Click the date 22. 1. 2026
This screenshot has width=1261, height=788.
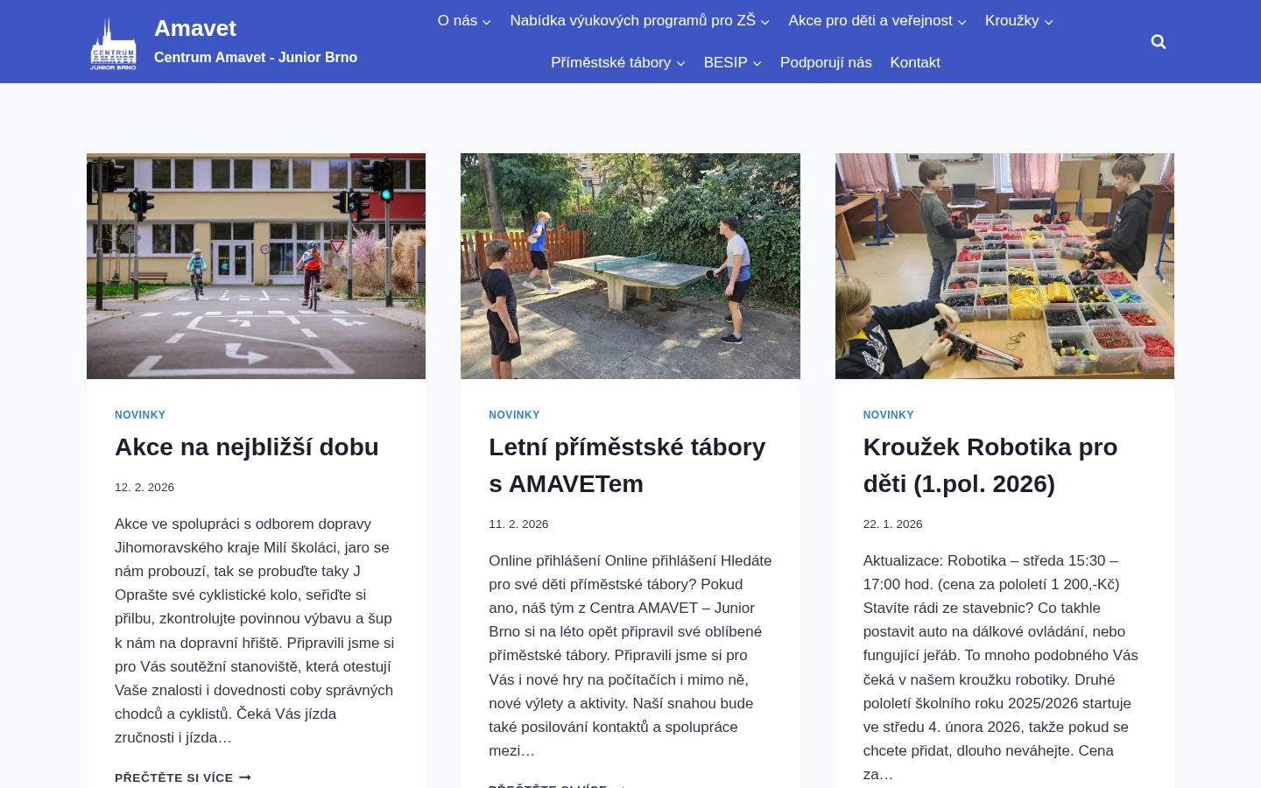pyautogui.click(x=892, y=524)
